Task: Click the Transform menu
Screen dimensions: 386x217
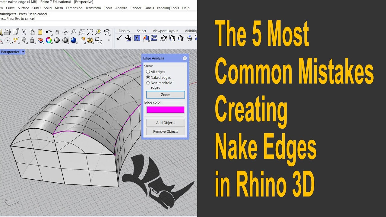Action: 93,8
